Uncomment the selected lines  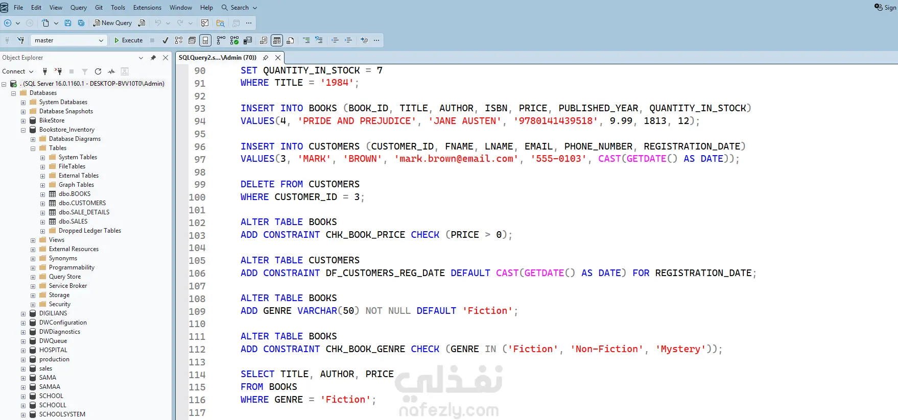[319, 40]
